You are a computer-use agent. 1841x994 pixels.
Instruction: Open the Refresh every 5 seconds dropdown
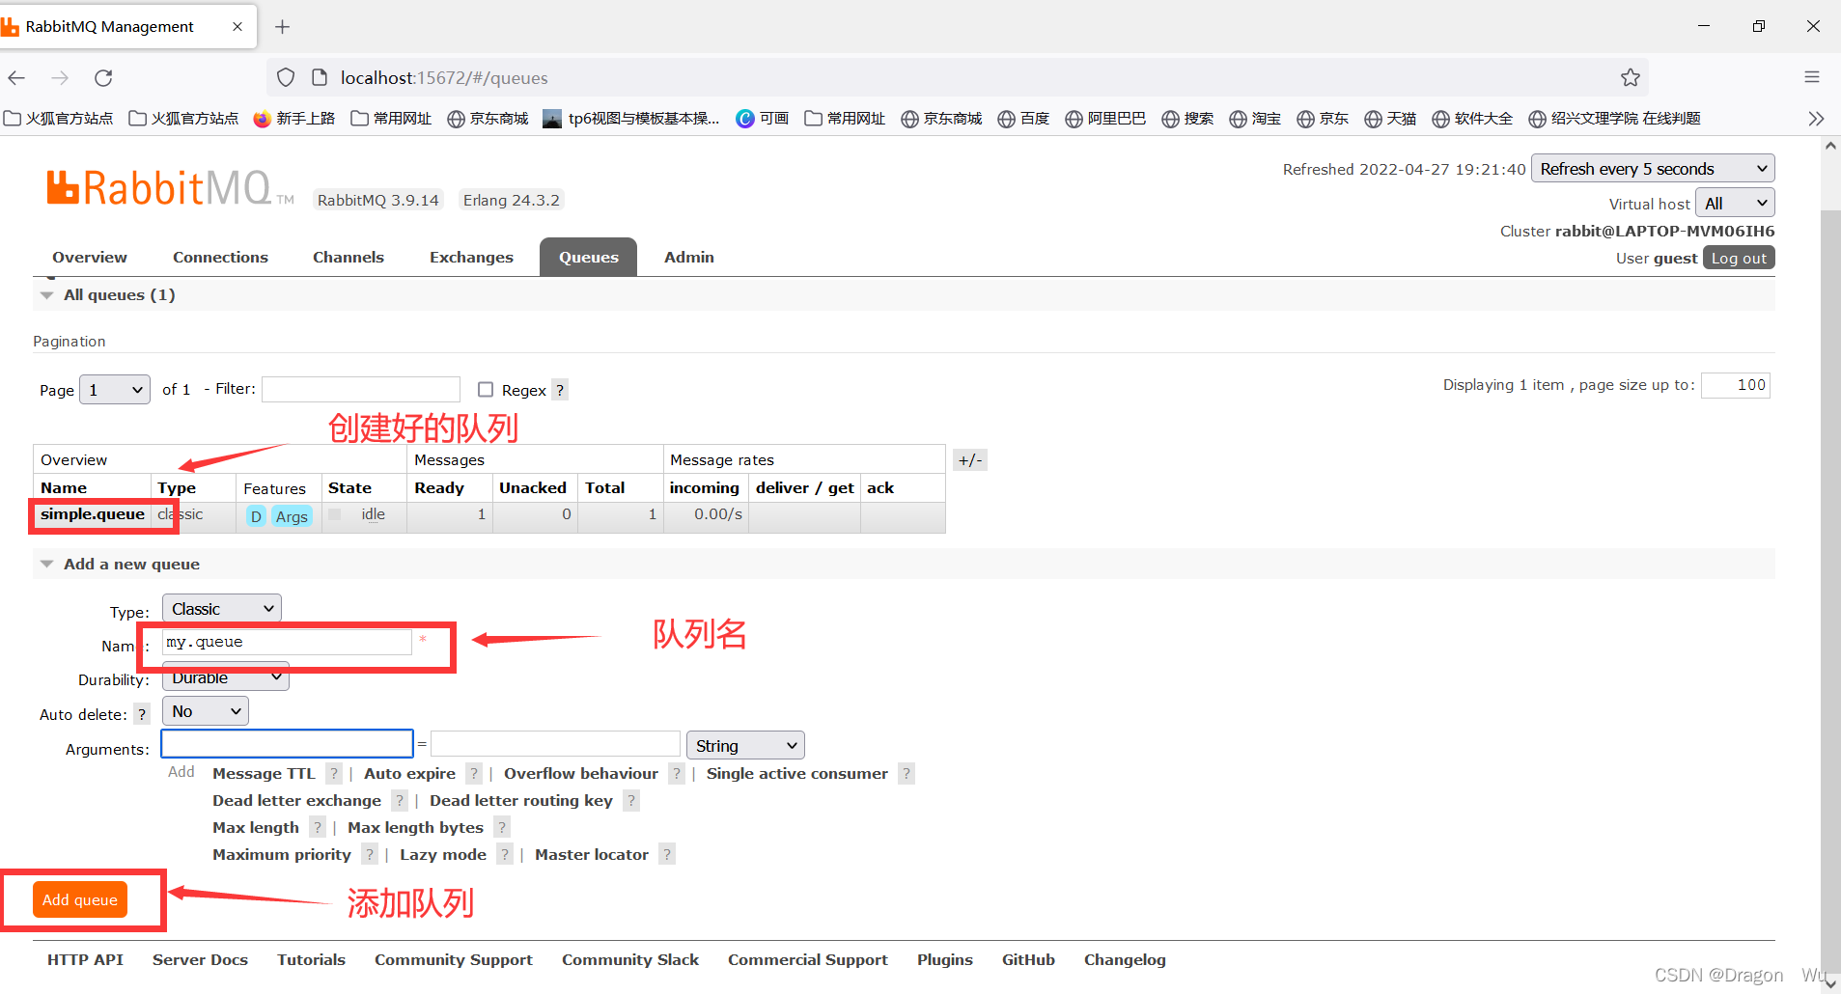click(1652, 168)
